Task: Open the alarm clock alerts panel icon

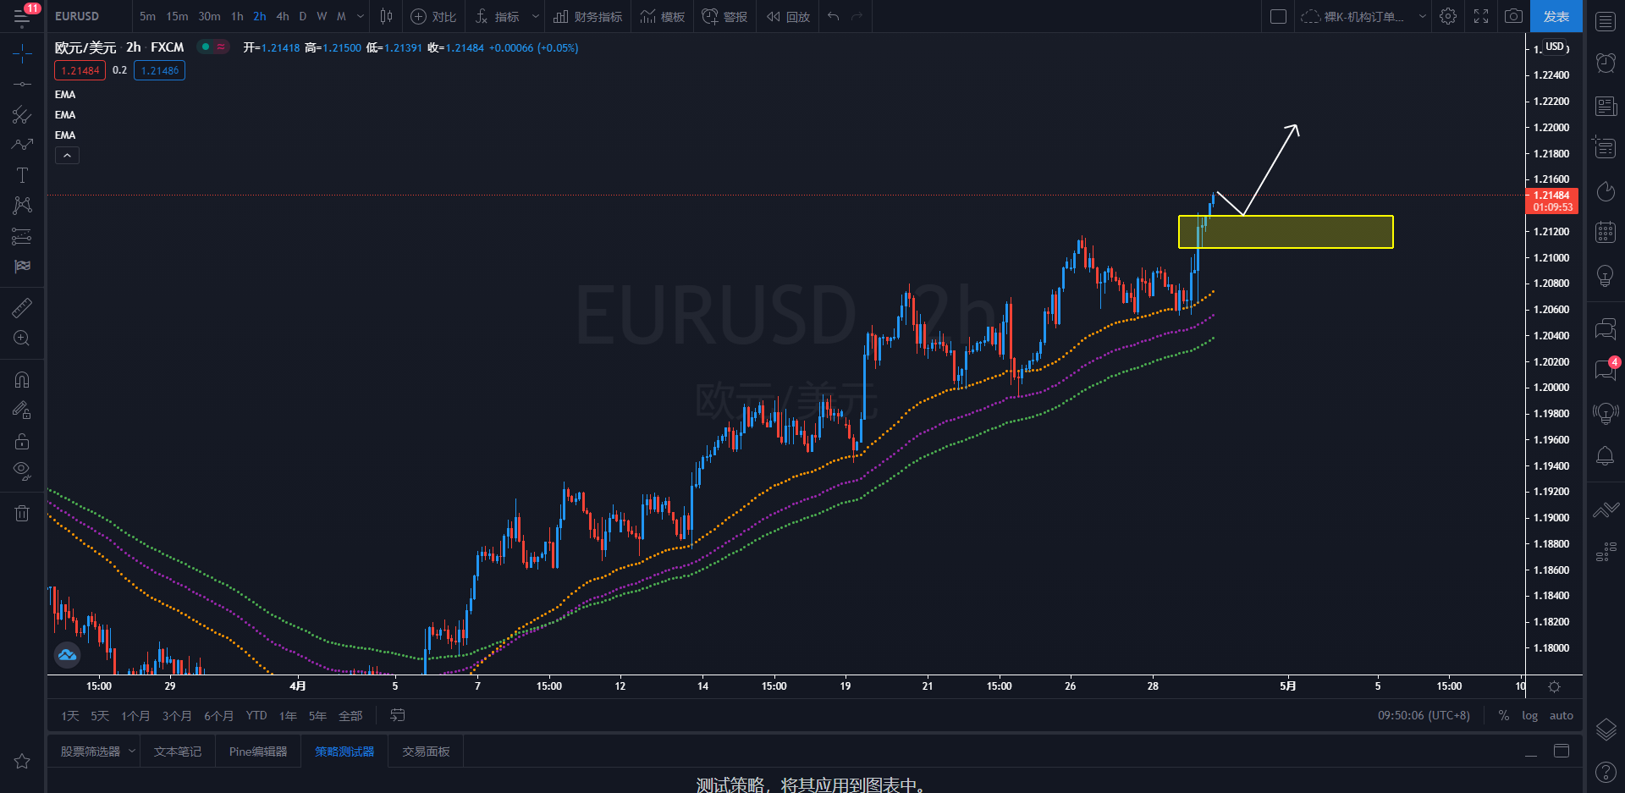Action: 1606,63
